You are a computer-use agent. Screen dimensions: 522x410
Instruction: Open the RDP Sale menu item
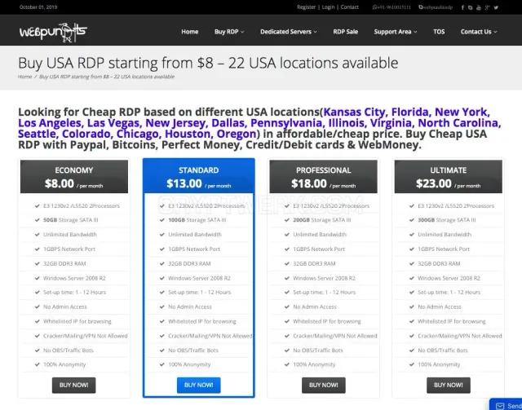[x=346, y=32]
